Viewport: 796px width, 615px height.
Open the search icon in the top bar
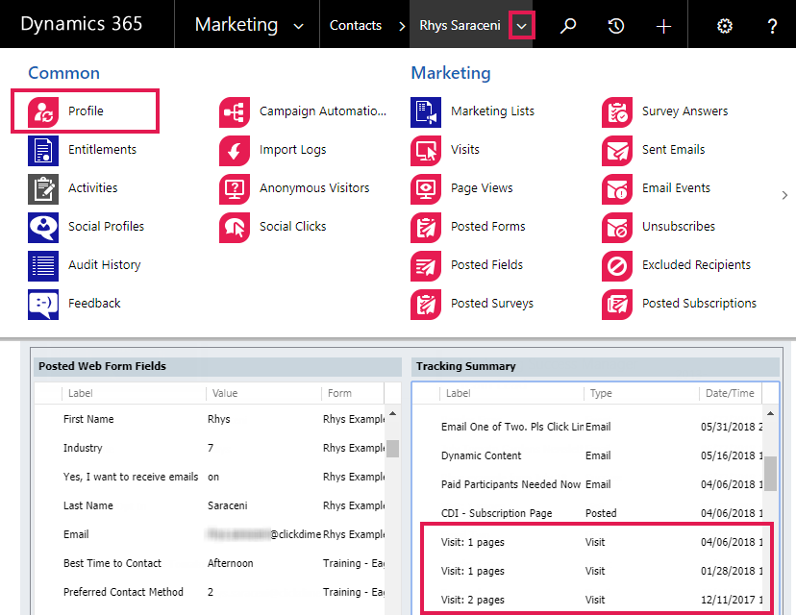point(567,25)
